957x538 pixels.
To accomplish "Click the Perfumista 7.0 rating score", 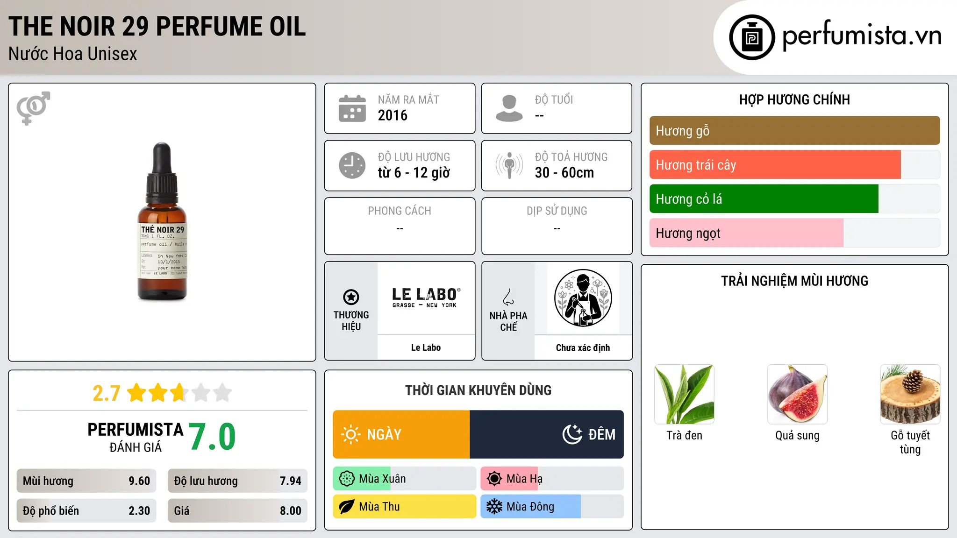I will (x=213, y=437).
